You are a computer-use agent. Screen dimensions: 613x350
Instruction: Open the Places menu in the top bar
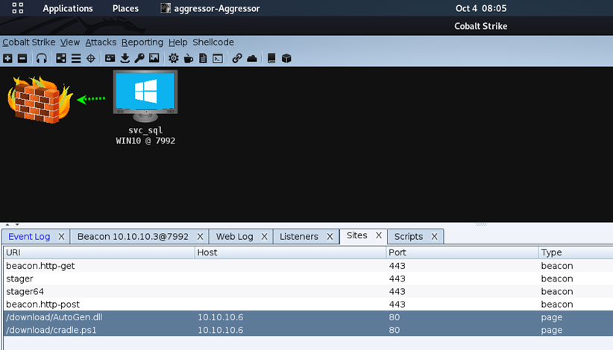125,9
